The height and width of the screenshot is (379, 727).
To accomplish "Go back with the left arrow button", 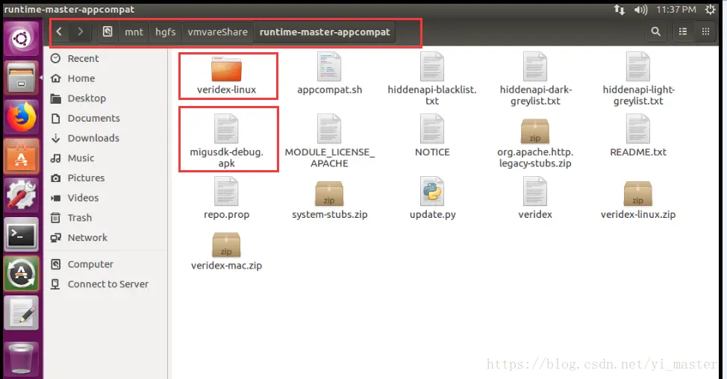I will 60,32.
